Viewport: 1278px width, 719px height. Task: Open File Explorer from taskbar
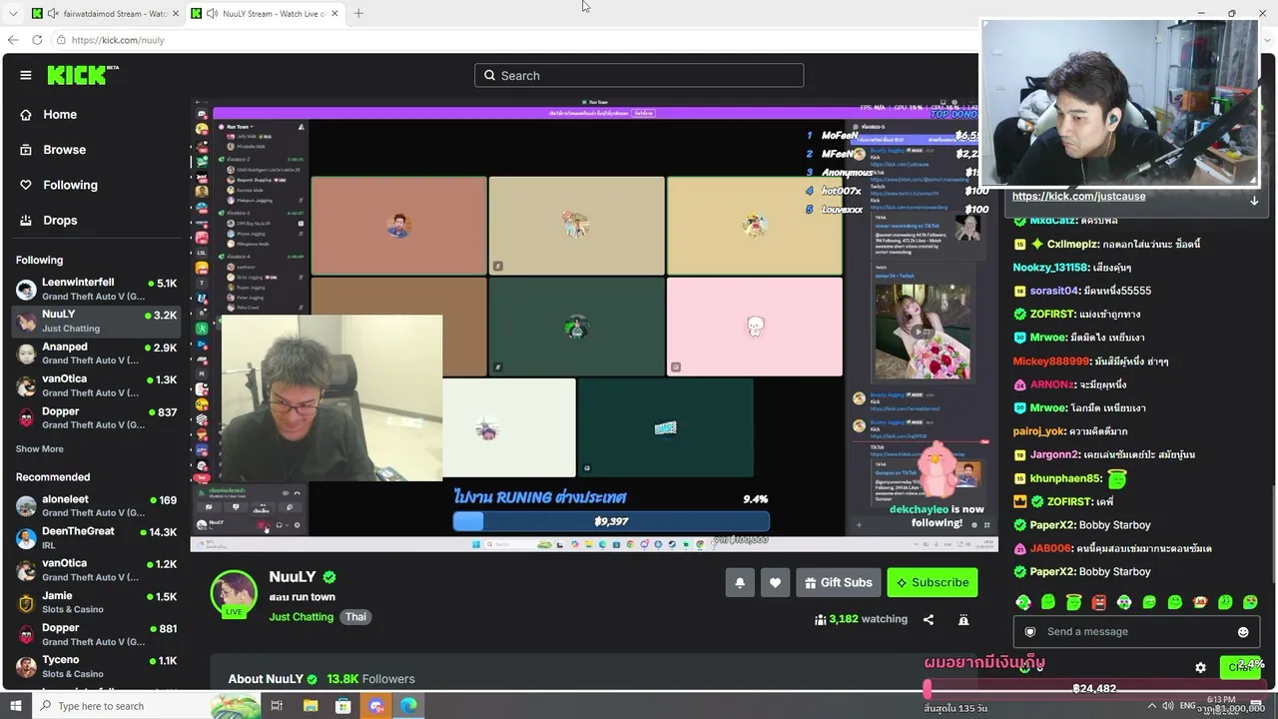[311, 706]
